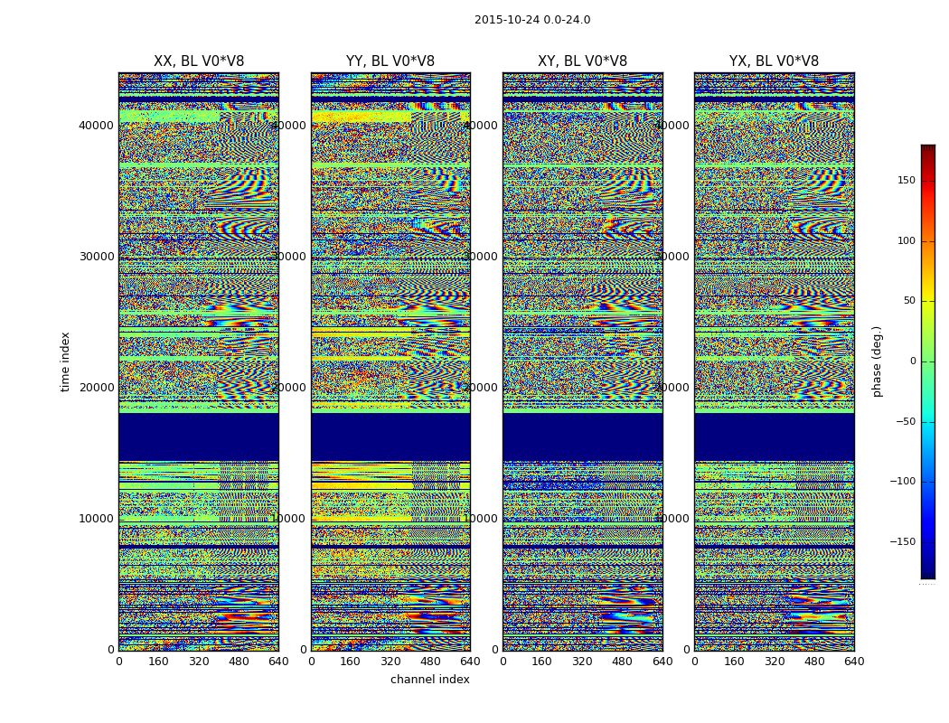Click the 320 x-tick label under the YX panel
The image size is (949, 723).
coord(775,662)
